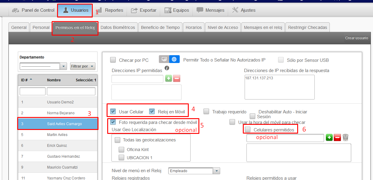Screen dimensions: 373x180
Task: Switch to the Datos Biométricos tab
Action: coord(118,27)
